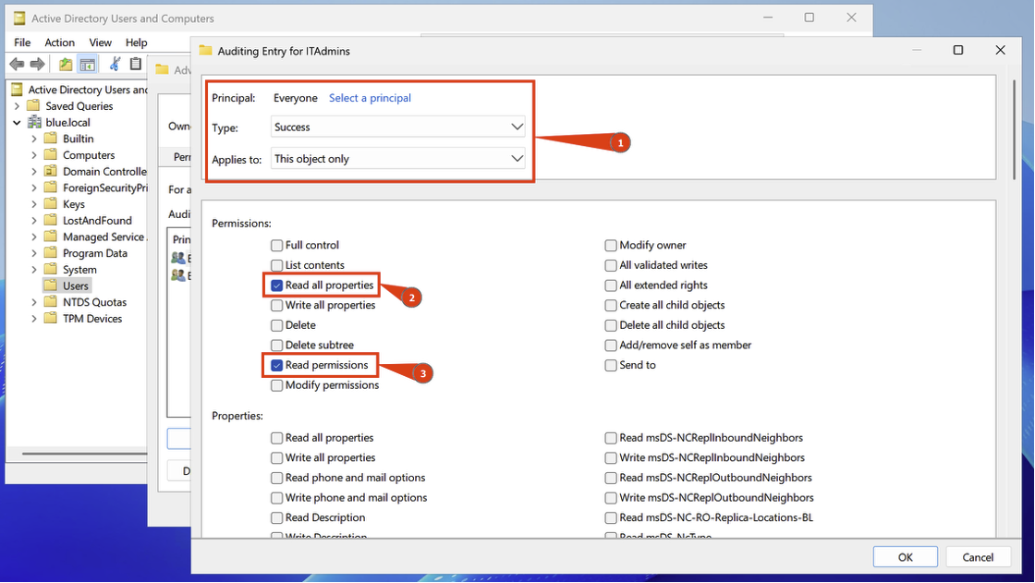1035x583 pixels.
Task: Tick the Delete all child objects checkbox
Action: pos(611,325)
